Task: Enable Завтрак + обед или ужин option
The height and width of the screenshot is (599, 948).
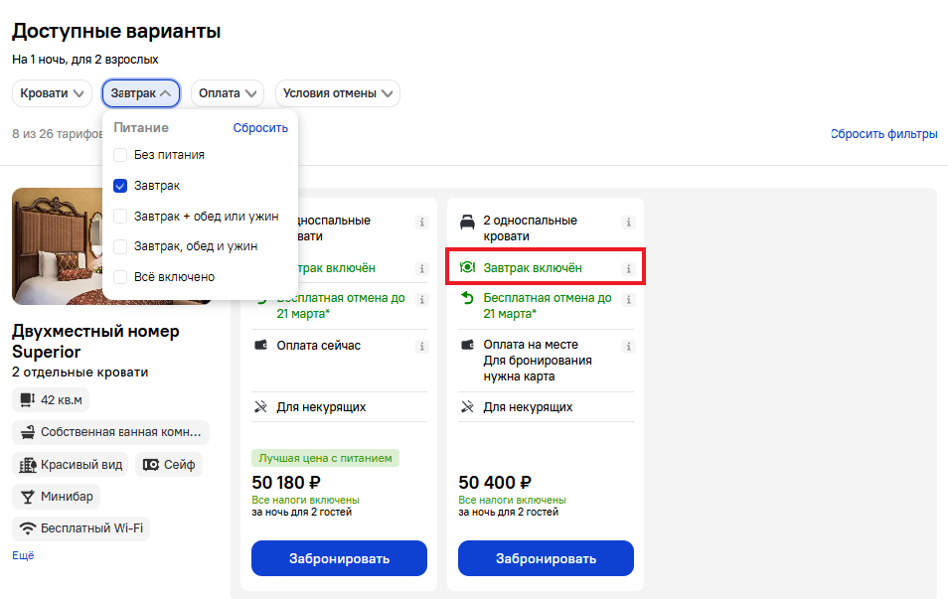Action: [x=120, y=216]
